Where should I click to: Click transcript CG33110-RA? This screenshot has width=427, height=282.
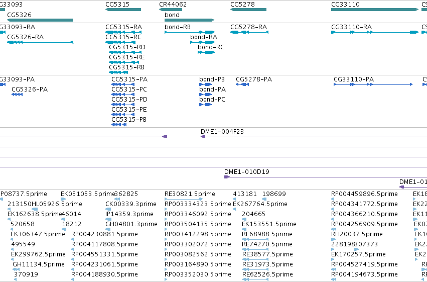[375, 32]
